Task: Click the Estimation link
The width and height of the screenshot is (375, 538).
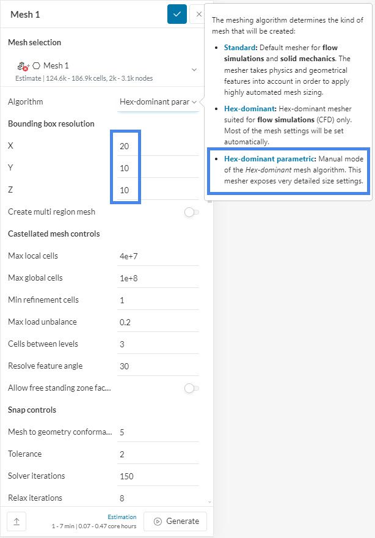Action: pyautogui.click(x=122, y=517)
